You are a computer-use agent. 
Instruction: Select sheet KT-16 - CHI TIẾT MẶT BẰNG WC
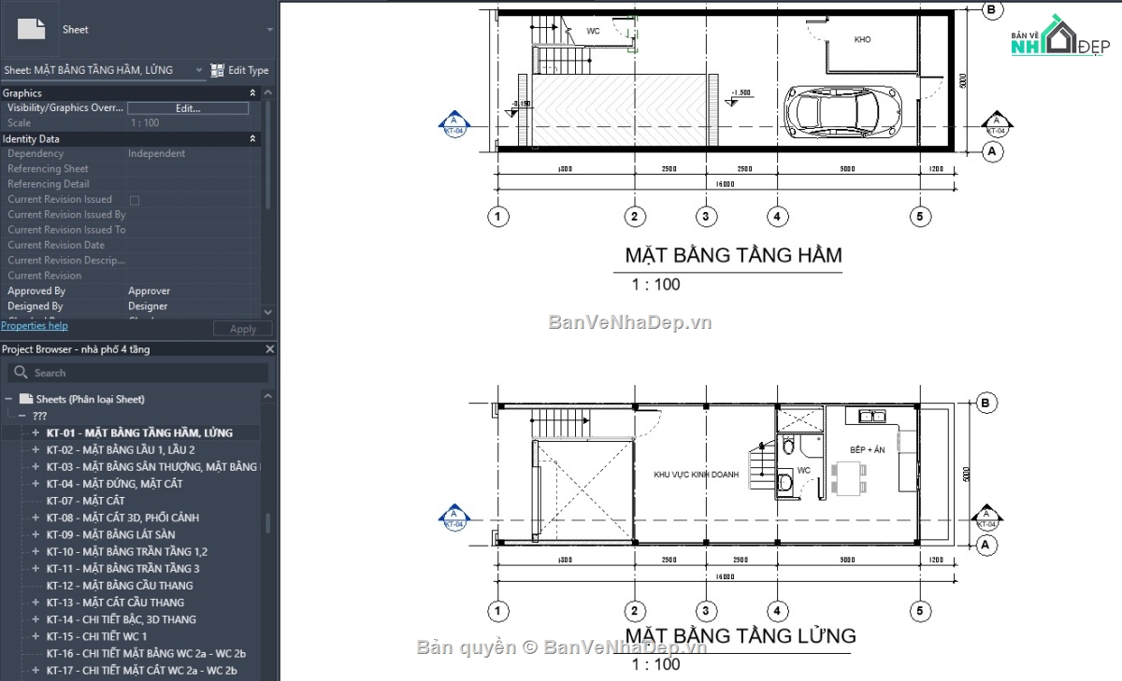tap(146, 653)
